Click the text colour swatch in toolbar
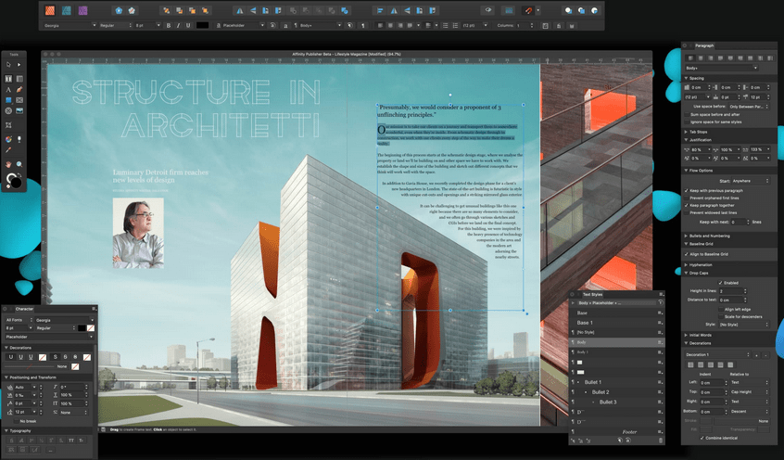 [203, 26]
